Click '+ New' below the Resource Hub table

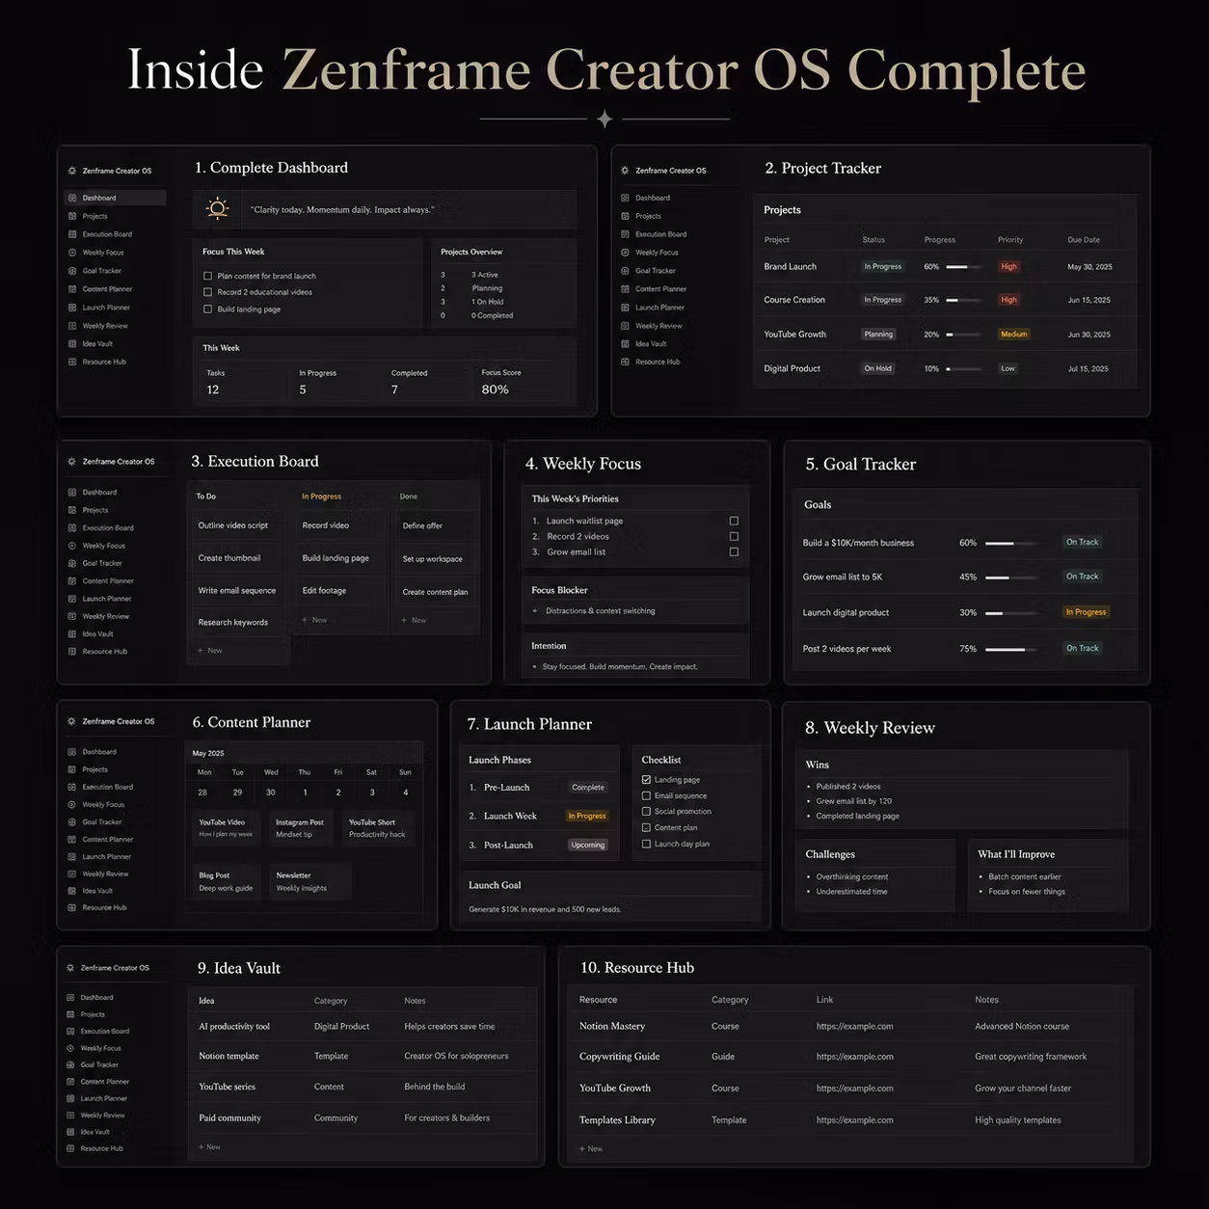591,1148
